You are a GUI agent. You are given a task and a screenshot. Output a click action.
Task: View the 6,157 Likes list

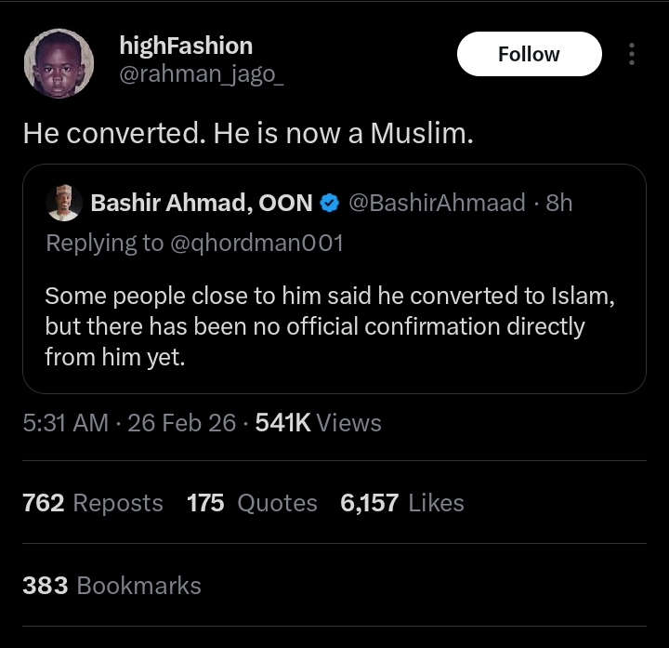[402, 503]
